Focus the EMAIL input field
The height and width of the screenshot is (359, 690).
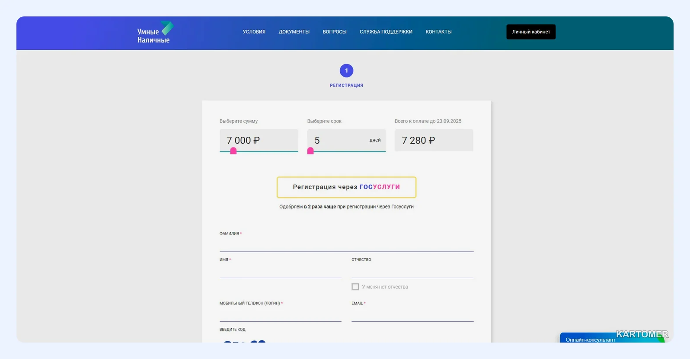[412, 315]
